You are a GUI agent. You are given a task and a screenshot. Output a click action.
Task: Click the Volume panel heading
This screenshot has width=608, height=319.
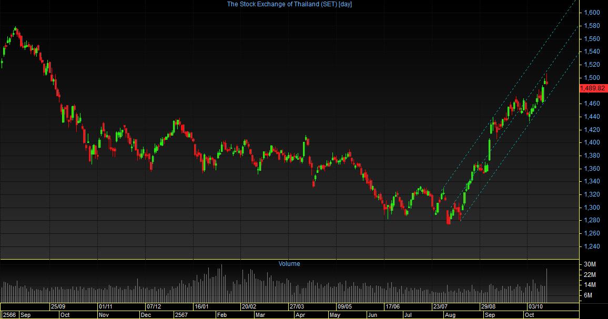(289, 264)
